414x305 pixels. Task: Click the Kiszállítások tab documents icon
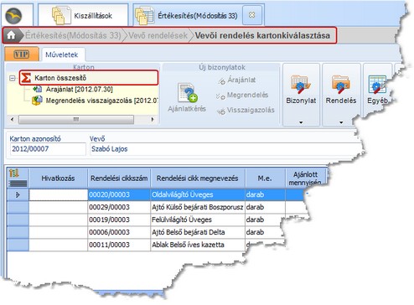61,15
